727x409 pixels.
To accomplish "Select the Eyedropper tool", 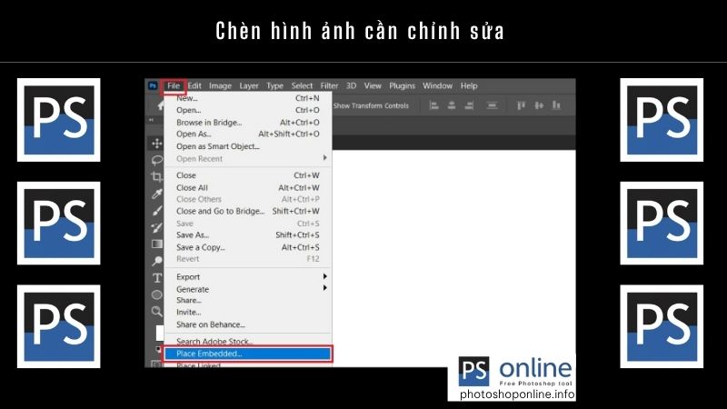I will 156,194.
